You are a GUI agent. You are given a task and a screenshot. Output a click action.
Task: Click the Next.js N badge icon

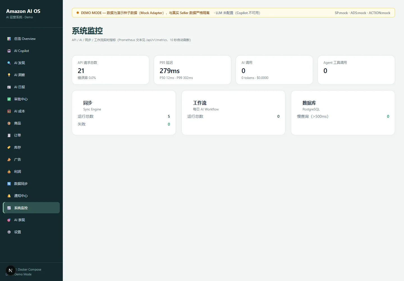pyautogui.click(x=11, y=271)
